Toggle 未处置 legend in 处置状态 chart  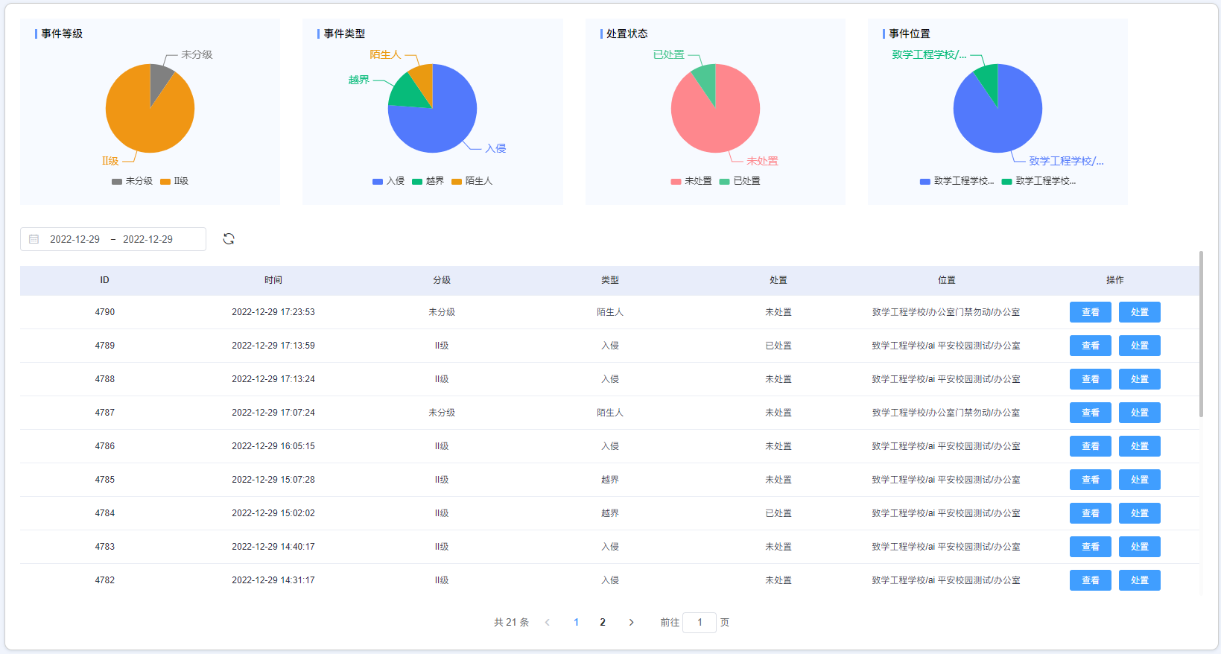(691, 181)
